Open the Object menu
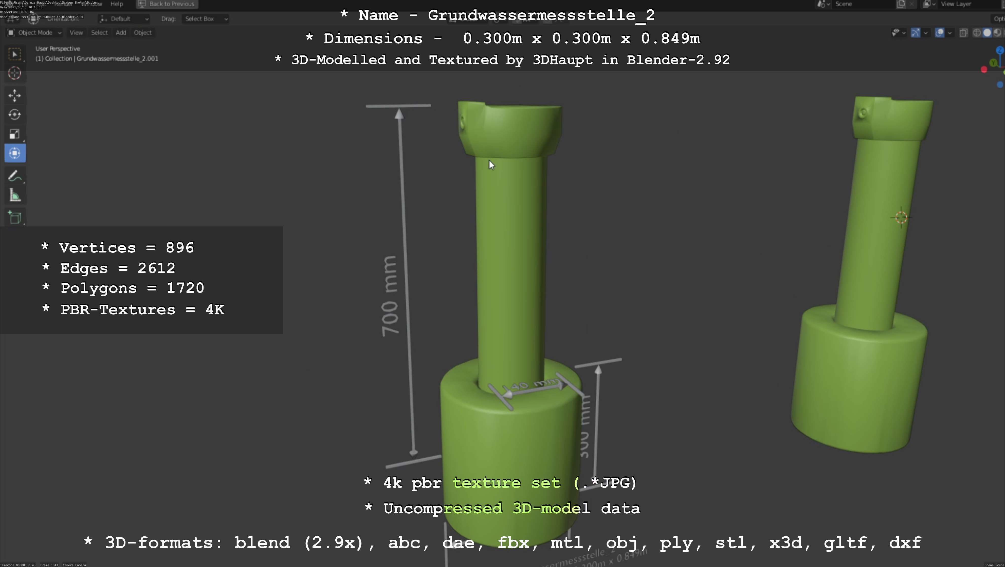The image size is (1005, 567). pyautogui.click(x=142, y=33)
